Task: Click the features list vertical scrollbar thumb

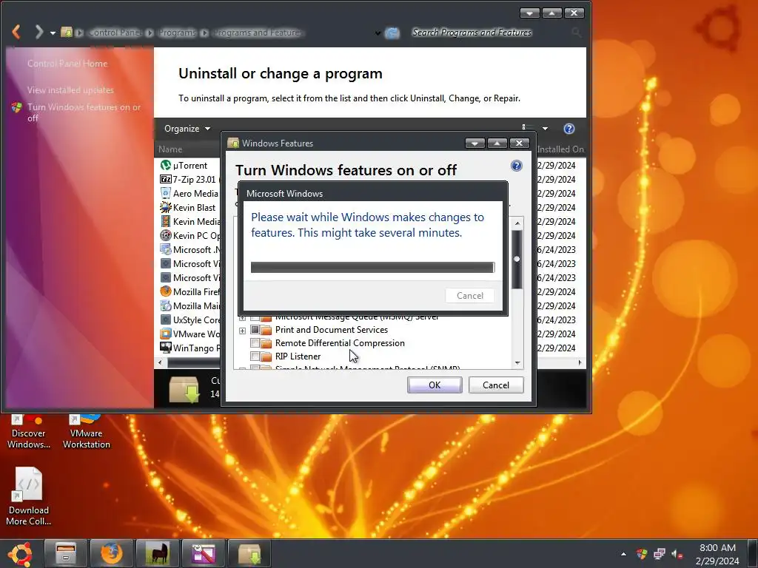Action: 517,260
